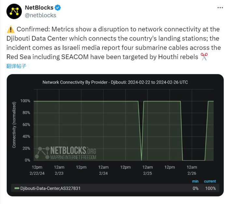Click the warning emoji before Confirmed
The width and height of the screenshot is (228, 204).
10,29
